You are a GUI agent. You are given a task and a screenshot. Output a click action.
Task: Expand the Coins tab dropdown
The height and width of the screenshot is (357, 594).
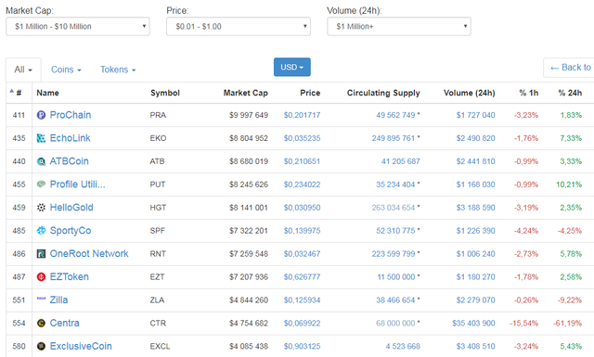click(x=66, y=70)
